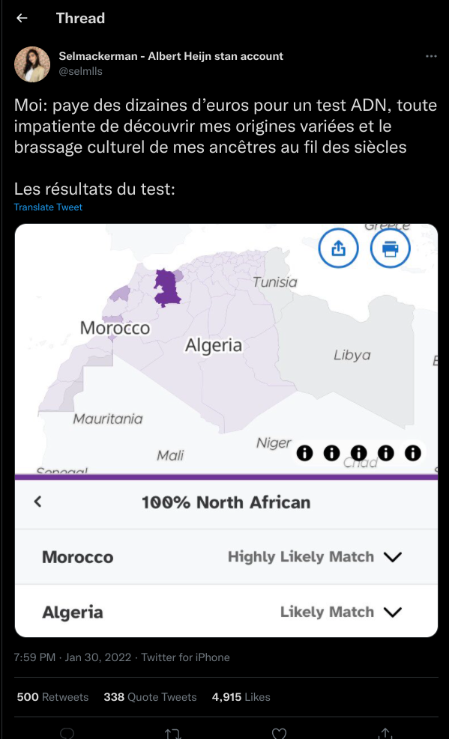The height and width of the screenshot is (739, 449).
Task: View the 338 Quote Tweets
Action: pos(150,697)
